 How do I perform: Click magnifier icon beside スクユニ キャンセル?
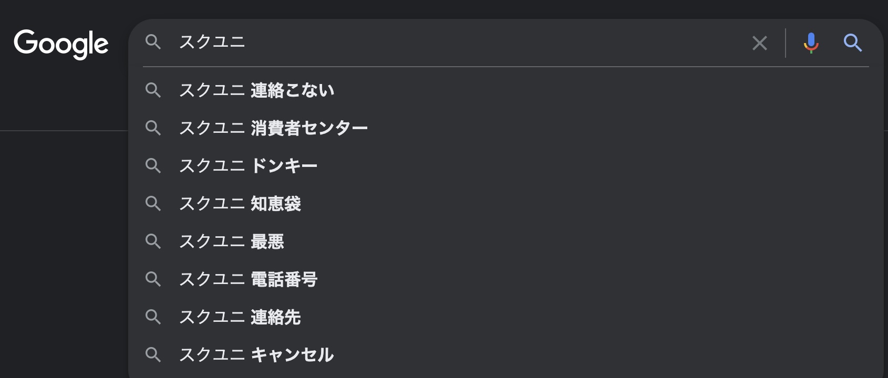[x=153, y=355]
